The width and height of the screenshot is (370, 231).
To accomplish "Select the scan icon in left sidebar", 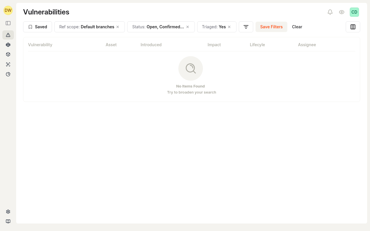I will click(8, 64).
